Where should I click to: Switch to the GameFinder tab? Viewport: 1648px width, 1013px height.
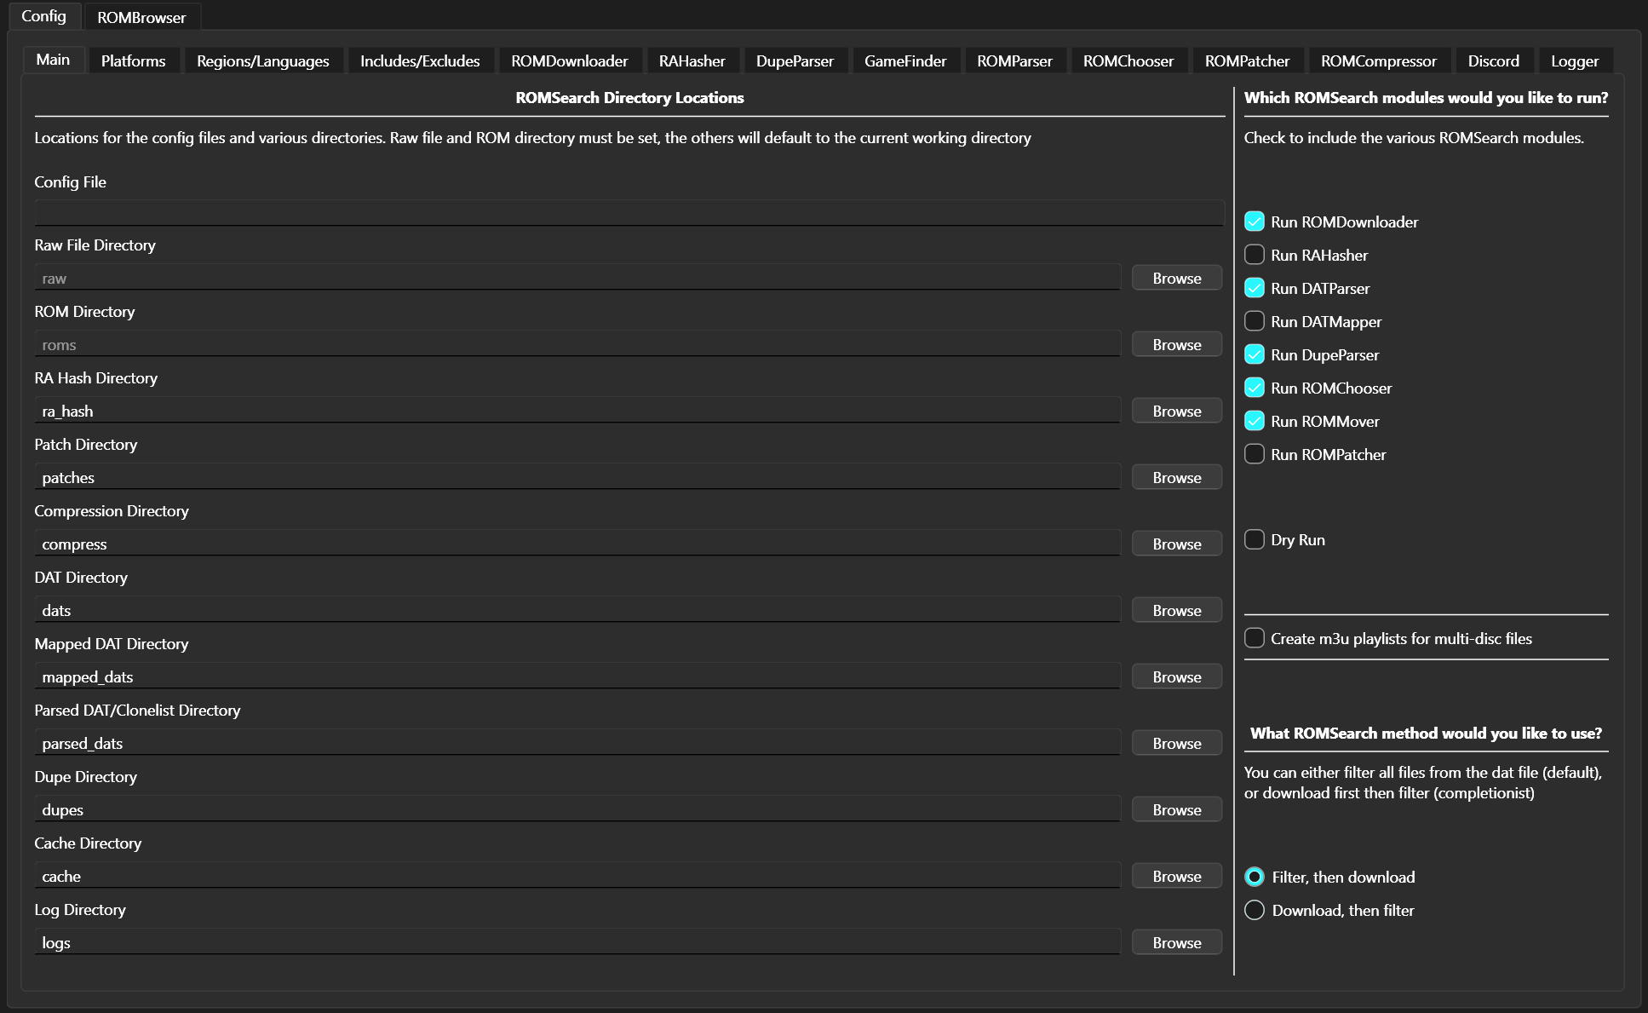point(905,61)
